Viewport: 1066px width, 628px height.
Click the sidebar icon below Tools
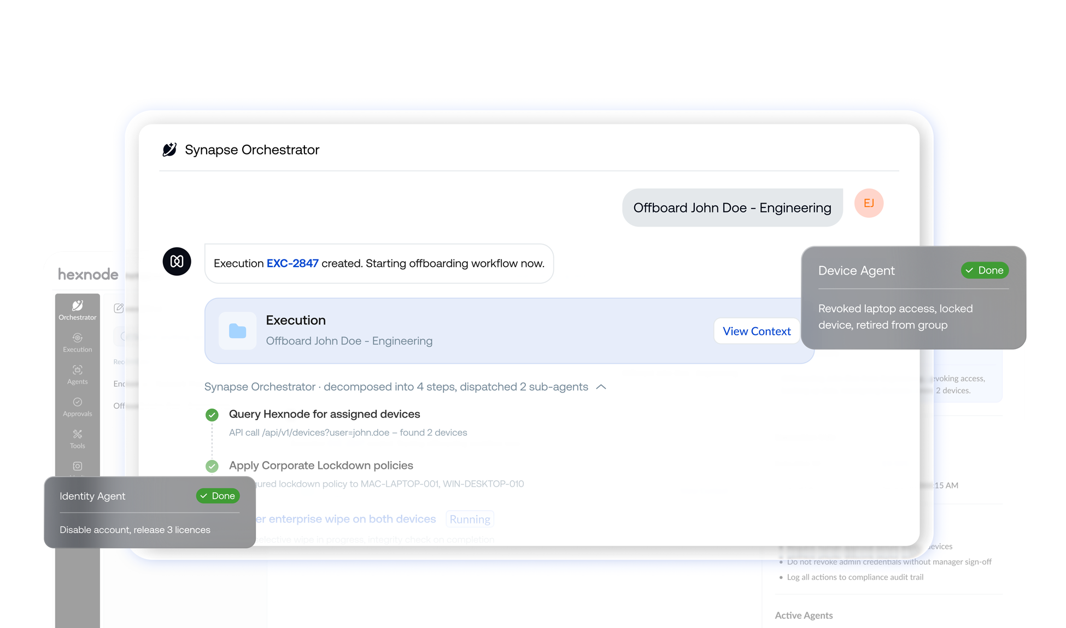click(x=78, y=466)
